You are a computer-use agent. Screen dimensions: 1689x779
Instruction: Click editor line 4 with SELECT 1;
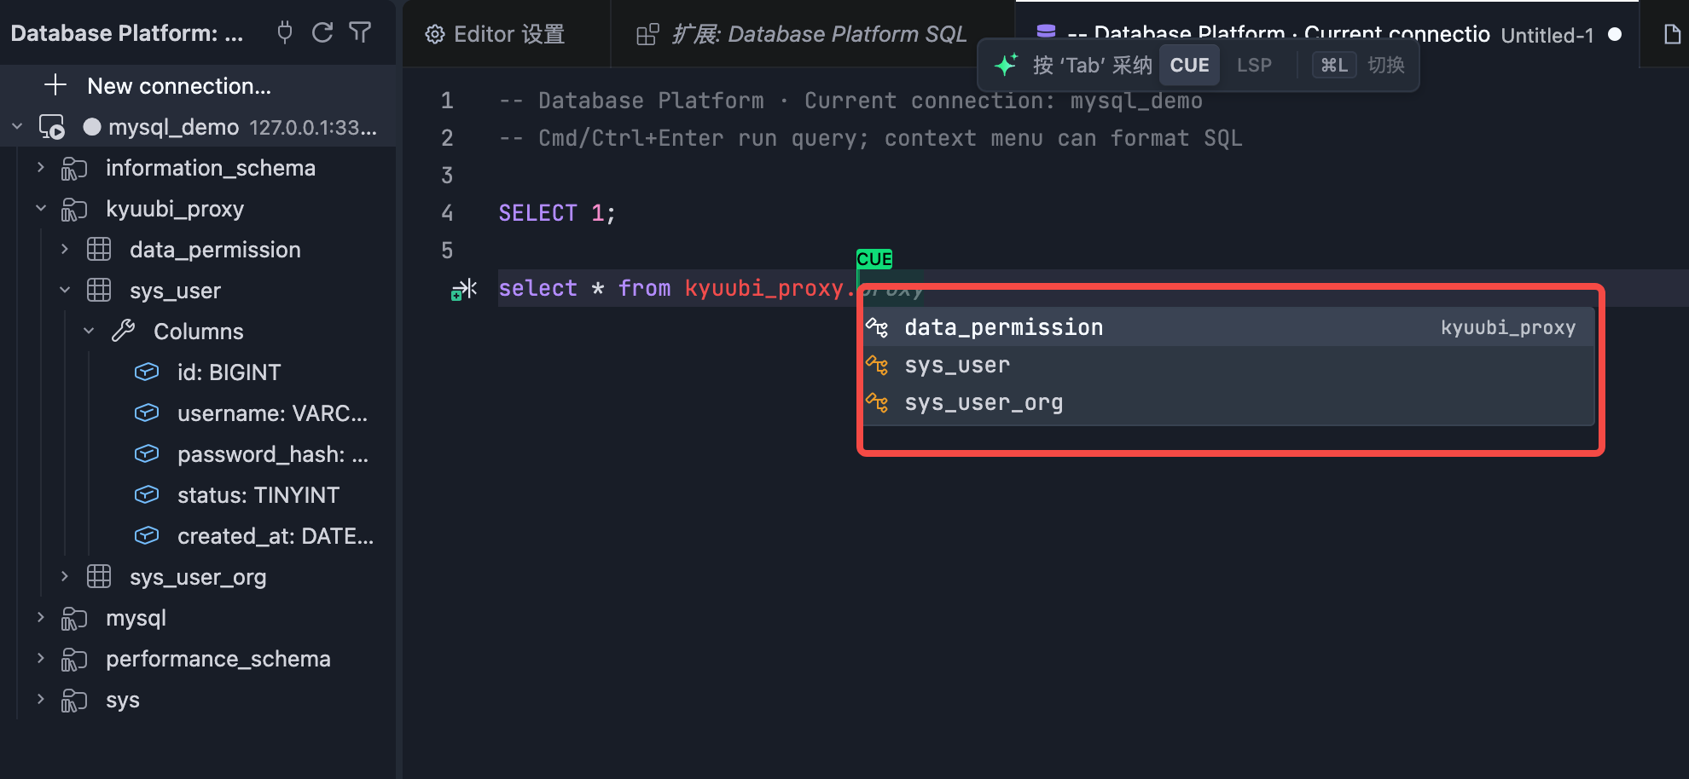pos(556,213)
